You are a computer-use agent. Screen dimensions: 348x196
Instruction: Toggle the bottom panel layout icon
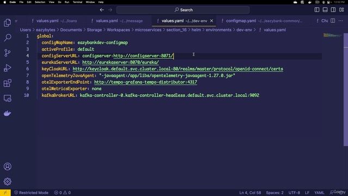(325, 10)
